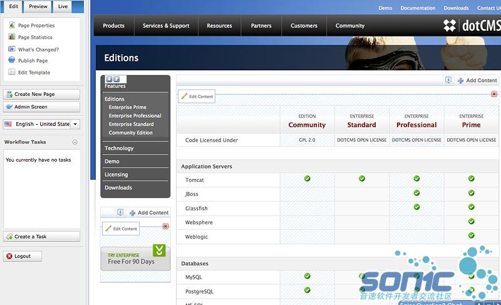The height and width of the screenshot is (305, 501).
Task: Click the dropdown arrow of language selector
Action: 75,124
